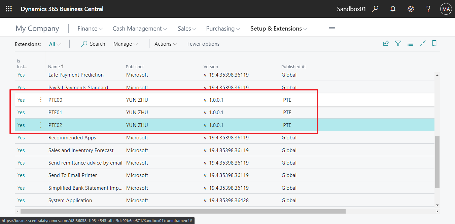
Task: Toggle the filter pane icon
Action: click(x=398, y=43)
